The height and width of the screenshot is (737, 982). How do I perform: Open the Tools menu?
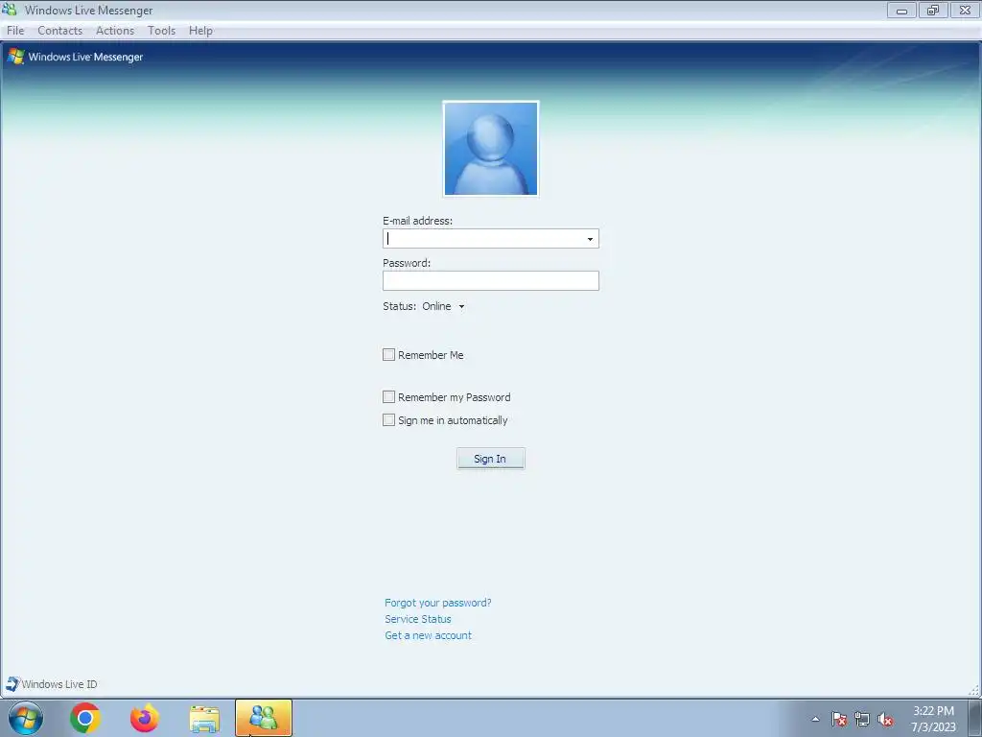(161, 30)
